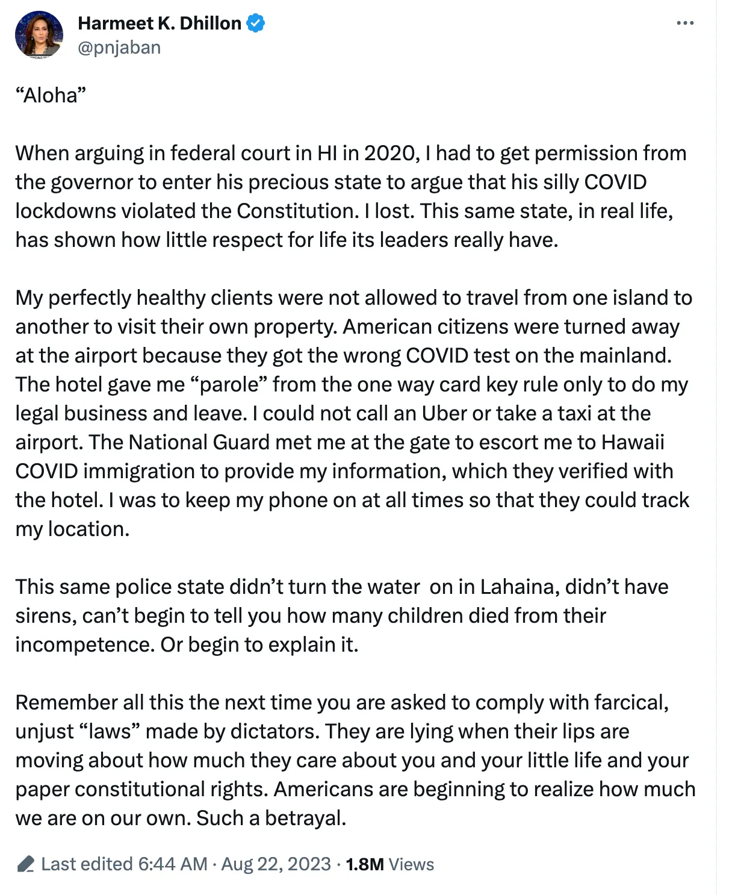Viewport: 732px width, 895px height.
Task: View the "Last edited" edit history
Action: click(x=87, y=864)
